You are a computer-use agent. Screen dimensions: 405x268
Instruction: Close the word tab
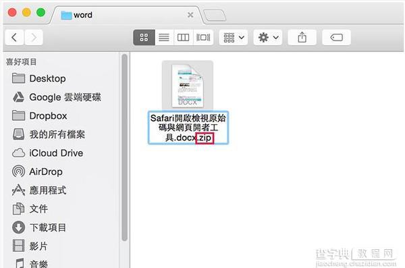[x=190, y=15]
